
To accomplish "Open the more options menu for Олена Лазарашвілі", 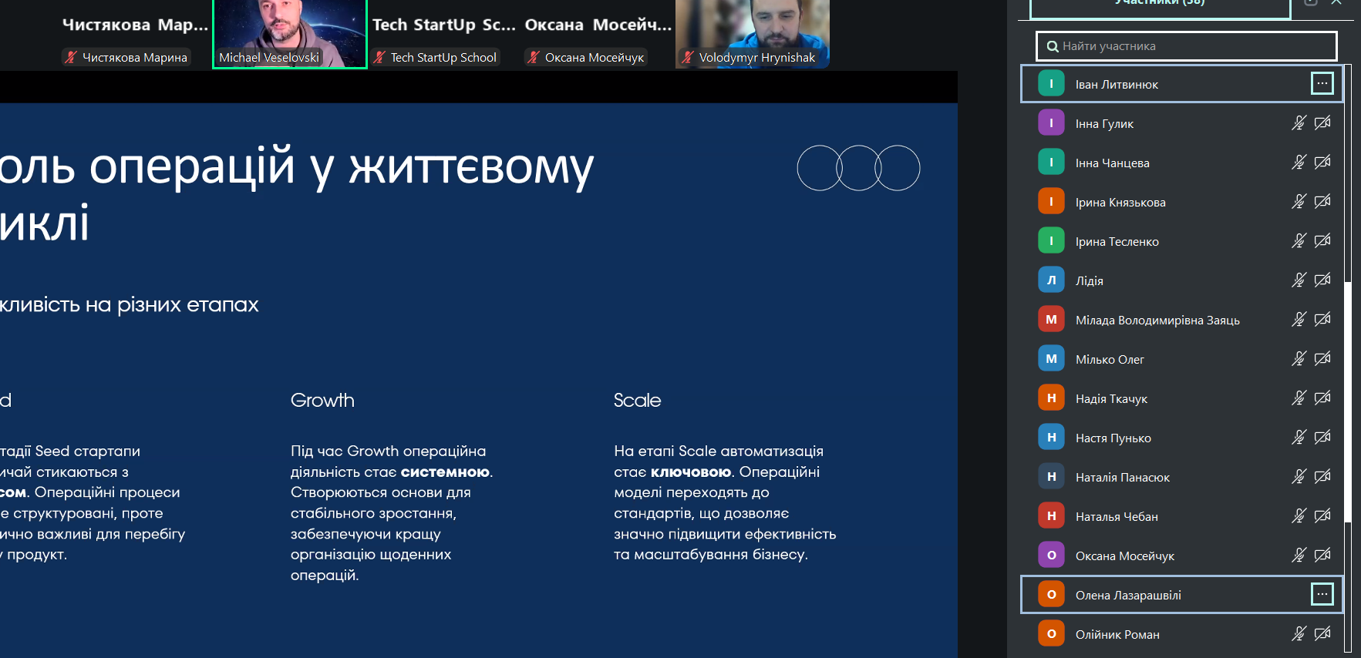I will [x=1322, y=594].
